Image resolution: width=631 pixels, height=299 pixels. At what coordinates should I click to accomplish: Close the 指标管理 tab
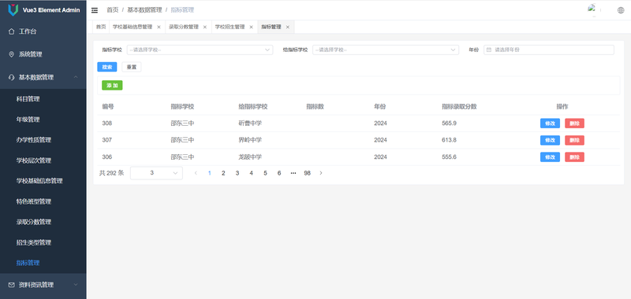click(287, 27)
